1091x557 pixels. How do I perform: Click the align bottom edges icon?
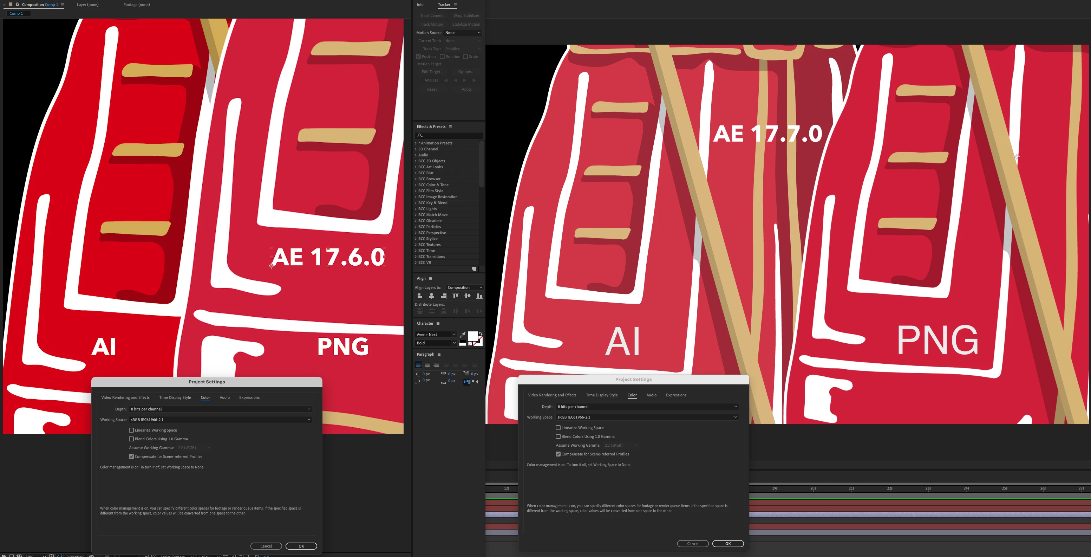(479, 296)
